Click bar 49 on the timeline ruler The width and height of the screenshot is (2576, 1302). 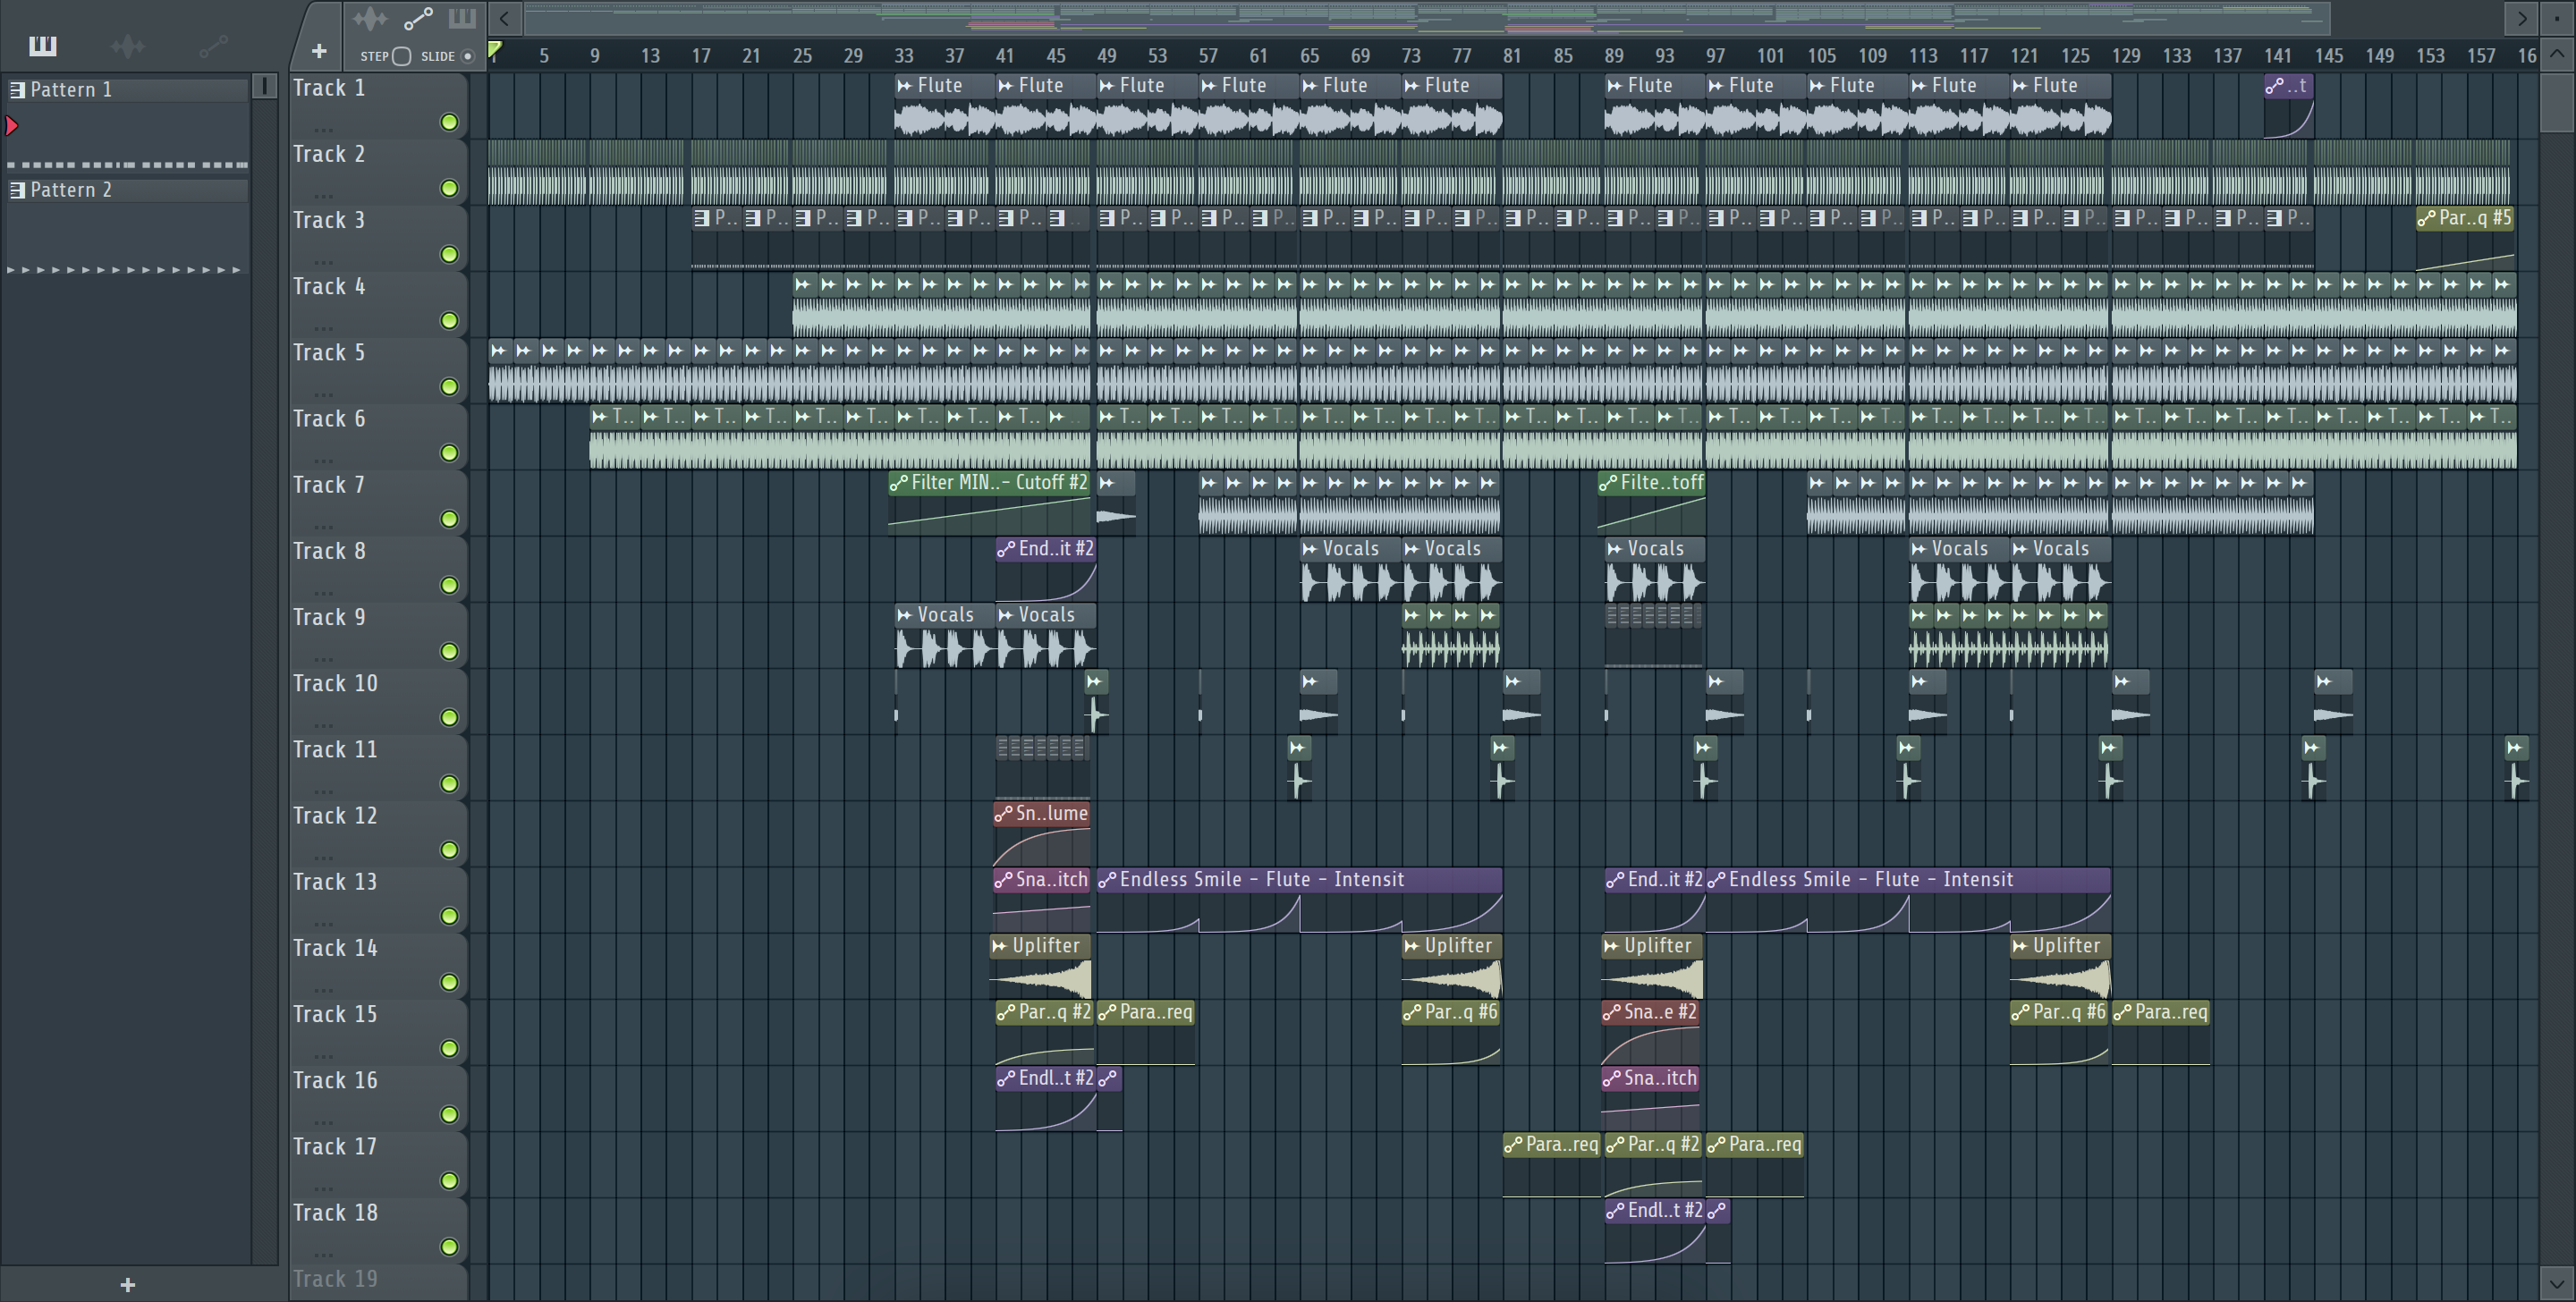pos(1106,56)
